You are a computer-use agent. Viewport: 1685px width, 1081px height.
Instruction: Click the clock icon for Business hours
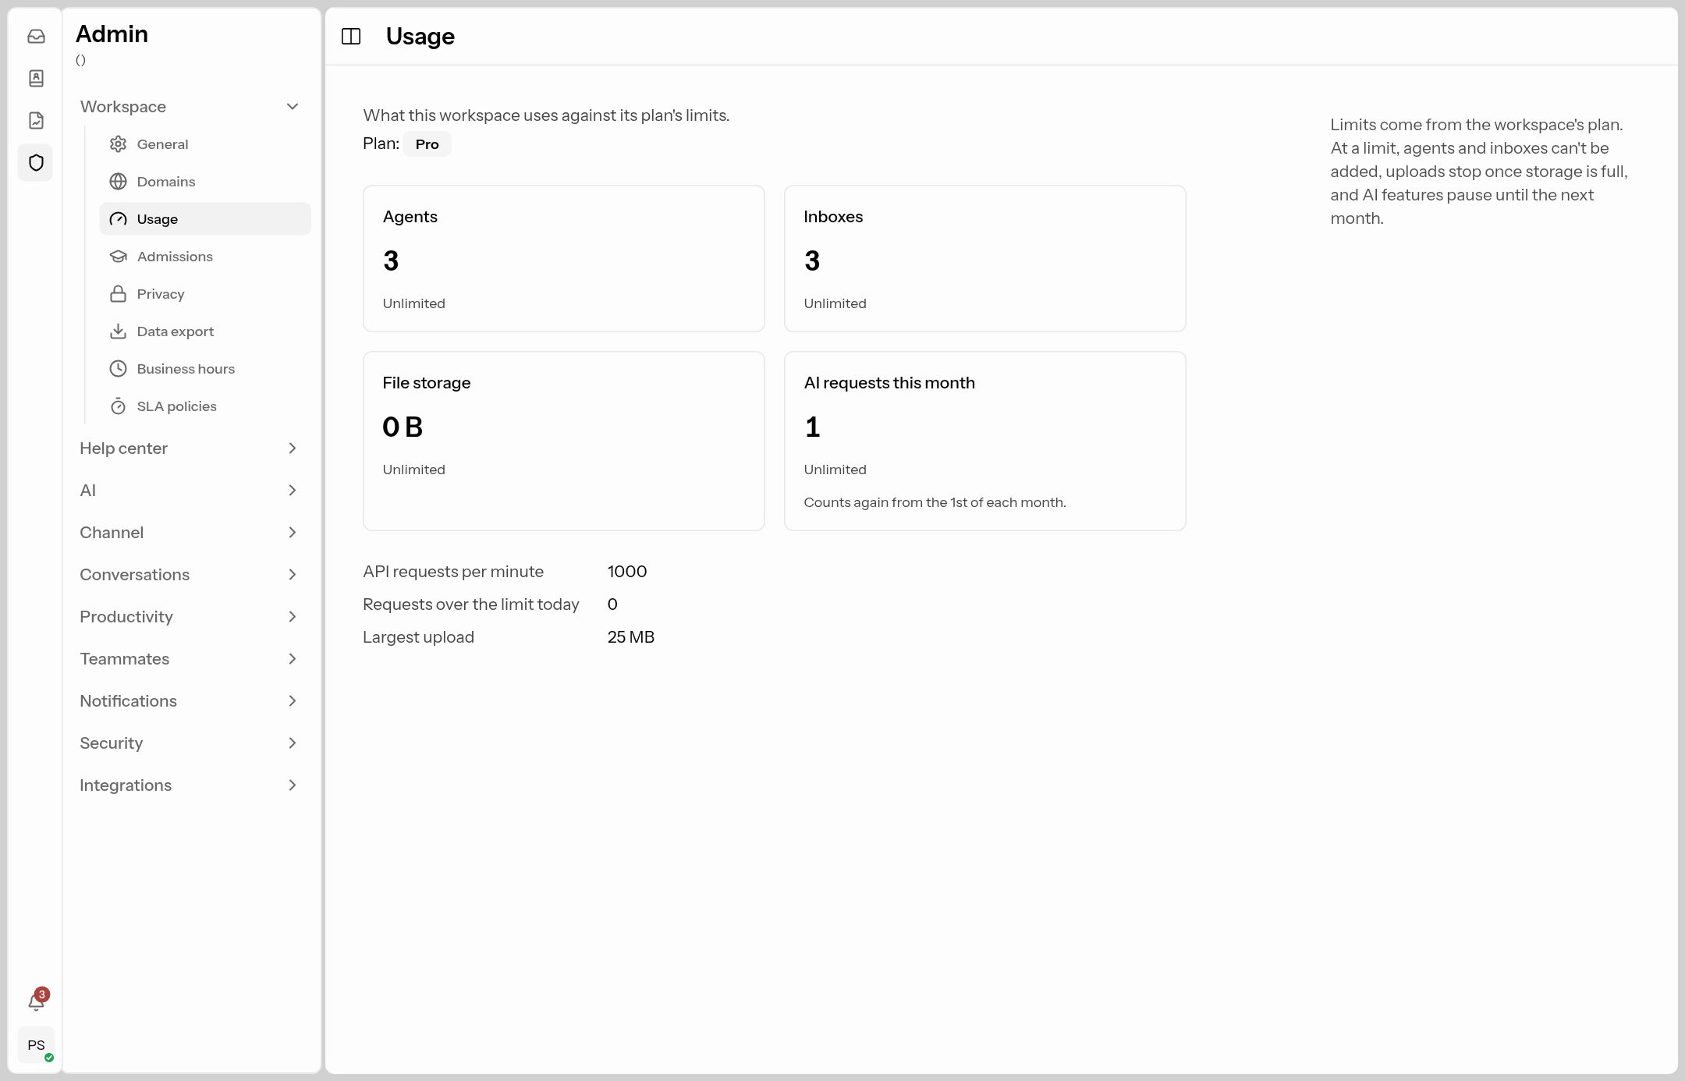(x=118, y=368)
